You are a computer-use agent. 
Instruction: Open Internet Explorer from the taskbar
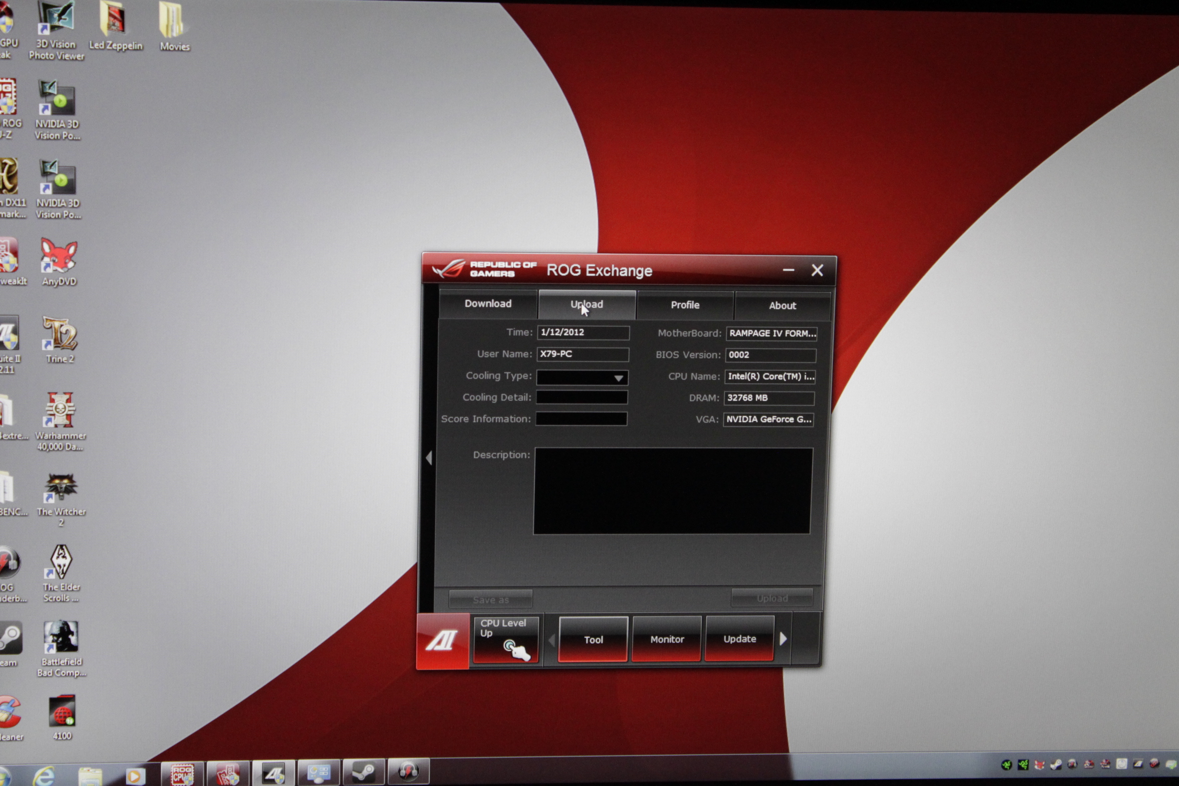point(44,775)
